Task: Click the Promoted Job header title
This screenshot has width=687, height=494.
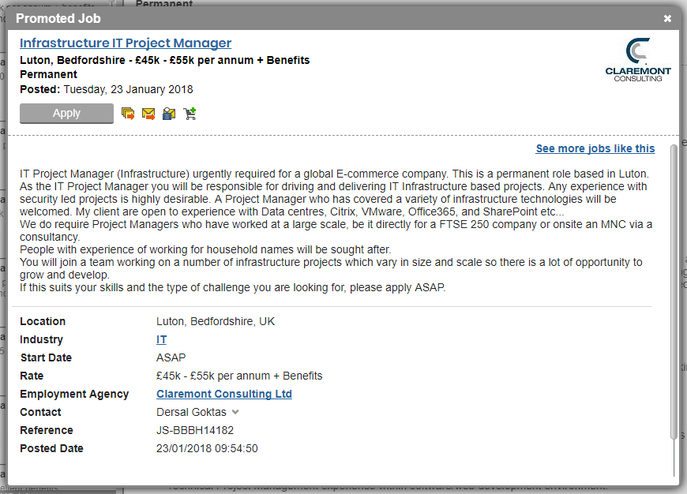Action: pos(58,18)
